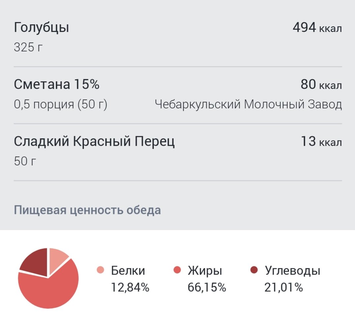Select the 80 ккал calorie value
The height and width of the screenshot is (323, 355).
coord(321,85)
